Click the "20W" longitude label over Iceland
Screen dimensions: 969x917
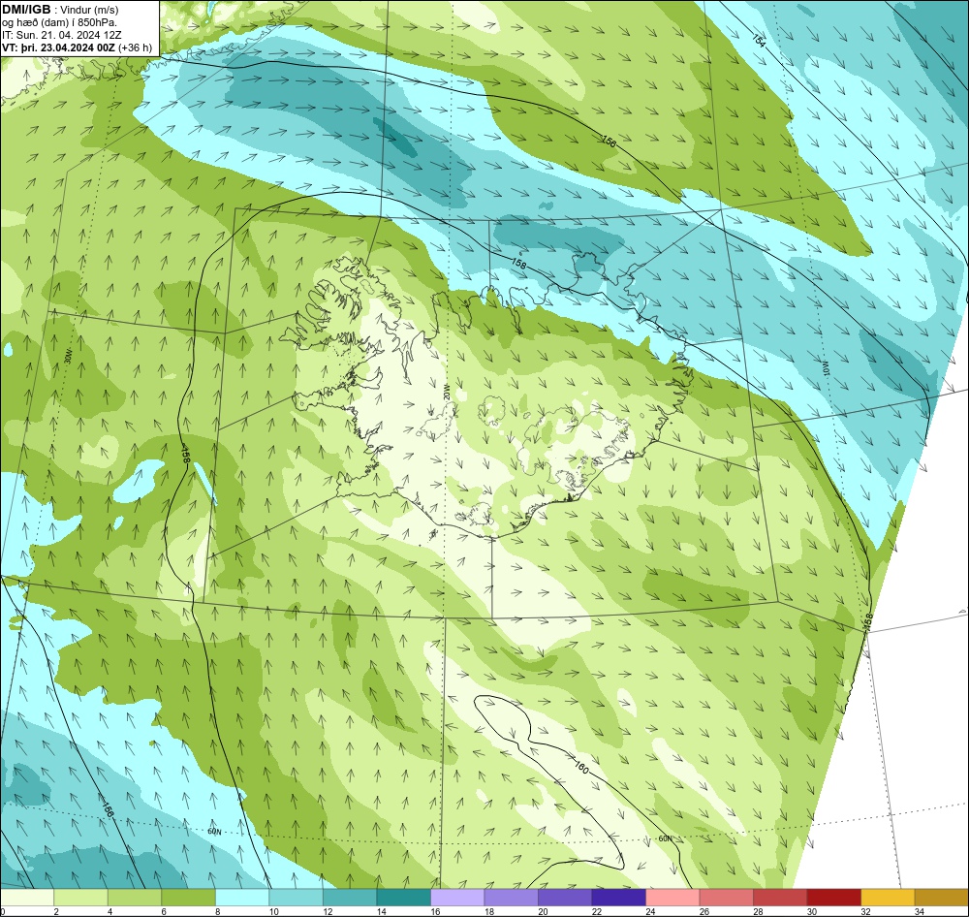[x=446, y=392]
